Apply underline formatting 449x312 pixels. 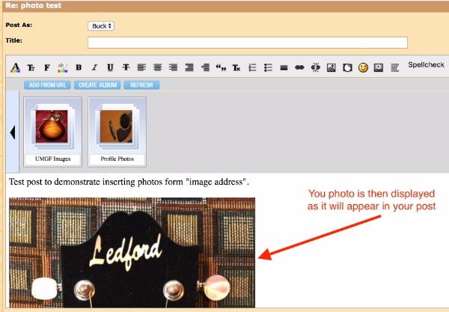[x=110, y=67]
